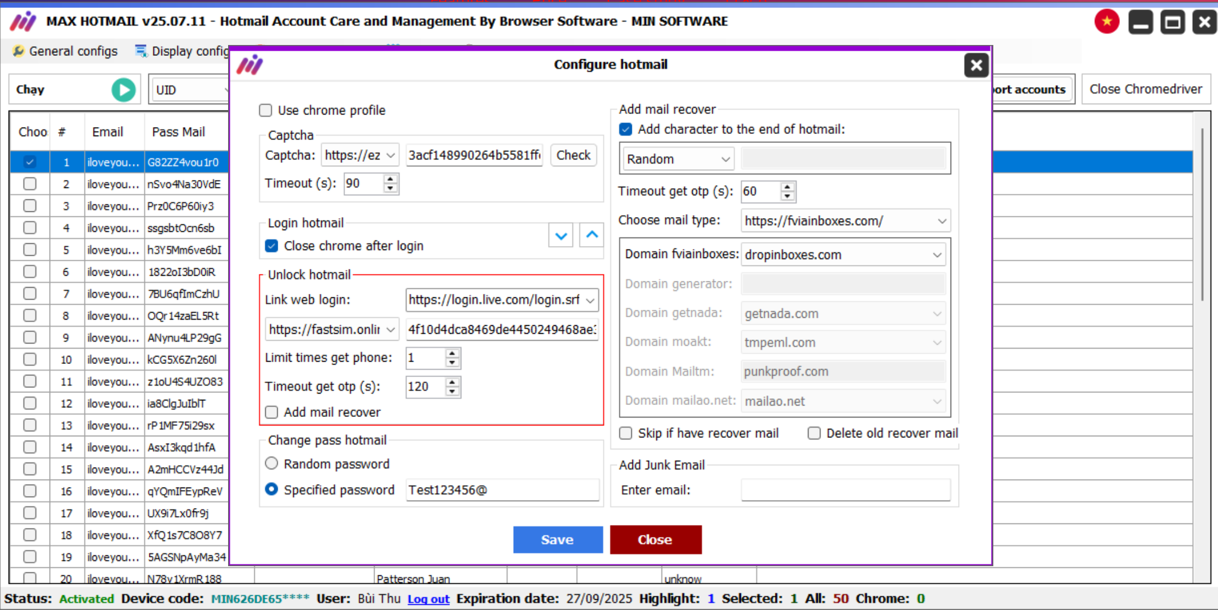1218x610 pixels.
Task: Click the General configs wrench icon
Action: 18,51
